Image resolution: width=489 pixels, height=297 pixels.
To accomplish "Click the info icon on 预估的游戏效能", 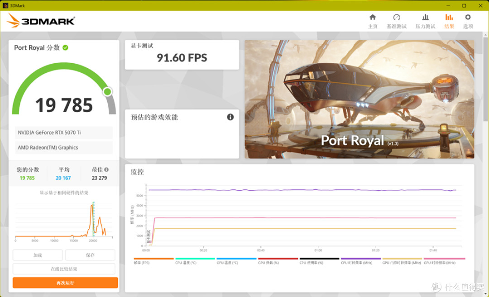I will 230,117.
